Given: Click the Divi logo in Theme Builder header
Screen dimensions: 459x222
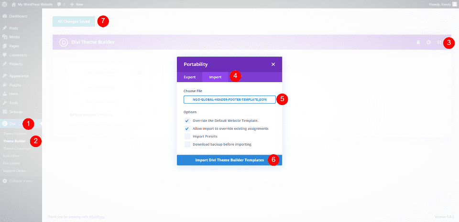Looking at the screenshot, I should tap(64, 42).
